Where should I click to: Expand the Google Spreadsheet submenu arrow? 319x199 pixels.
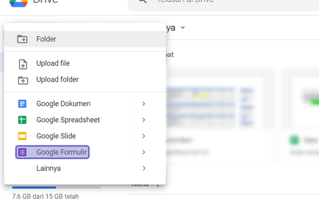(x=144, y=120)
